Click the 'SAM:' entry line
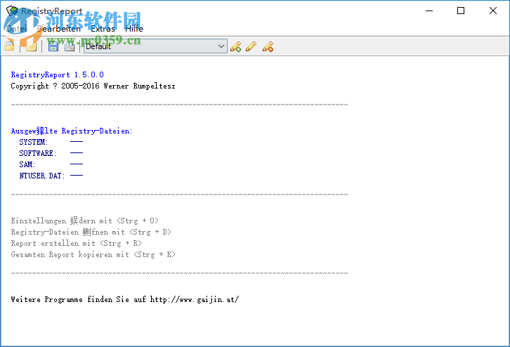This screenshot has height=347, width=510. [51, 164]
